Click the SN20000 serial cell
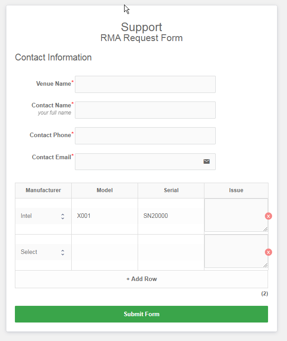 pyautogui.click(x=171, y=216)
